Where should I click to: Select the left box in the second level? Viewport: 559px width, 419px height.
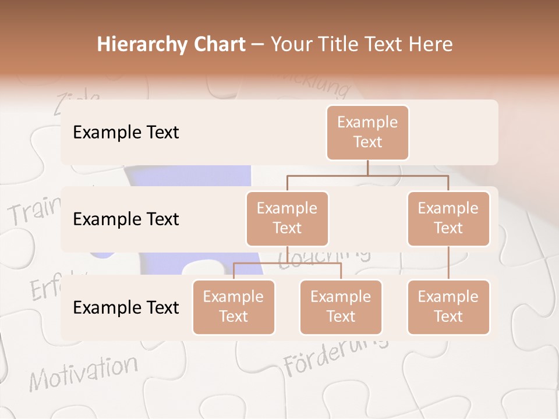tap(287, 218)
